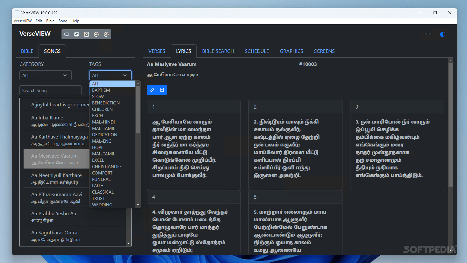Screen dimensions: 467x263
Task: Select the LYRICS tab
Action: coord(184,51)
